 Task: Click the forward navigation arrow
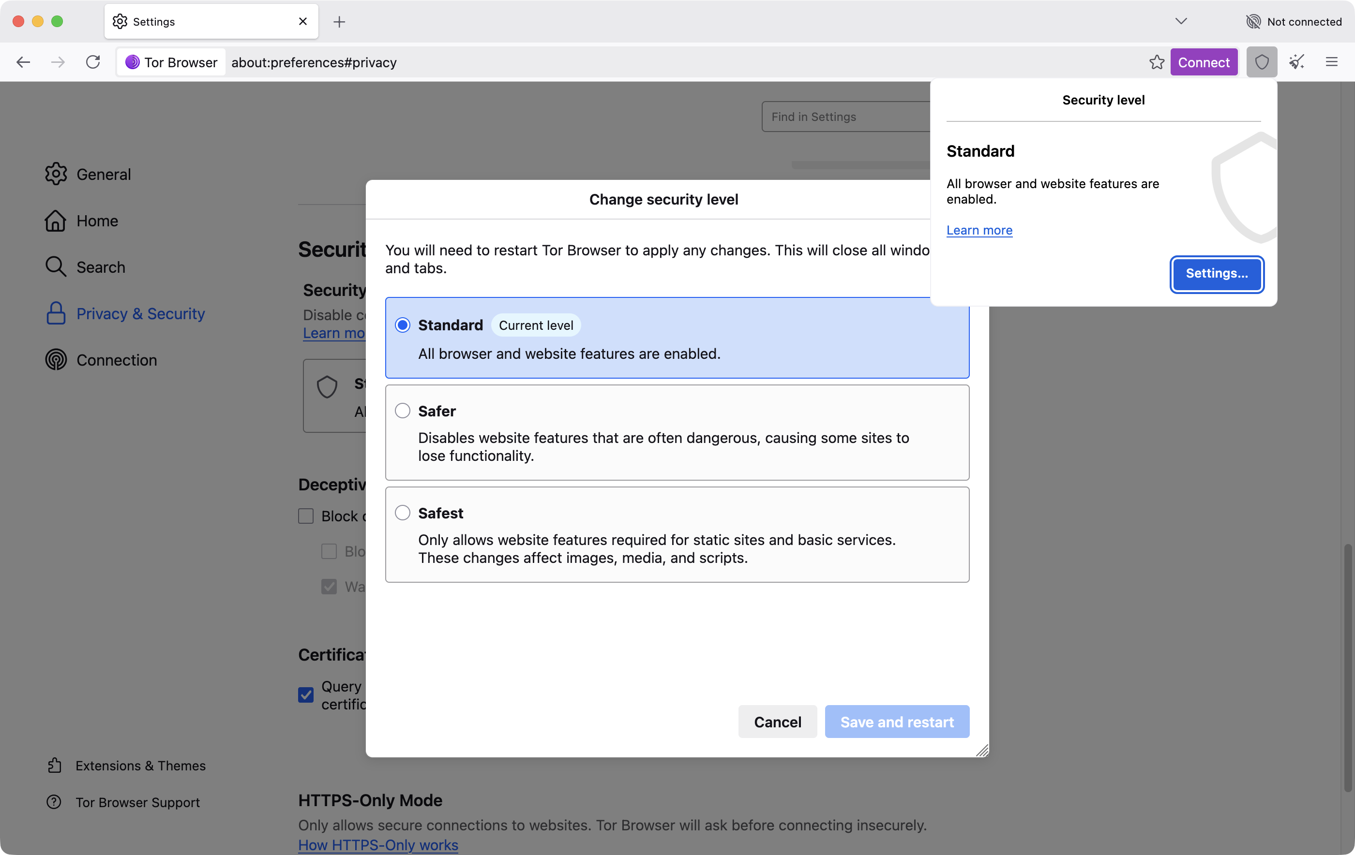58,62
